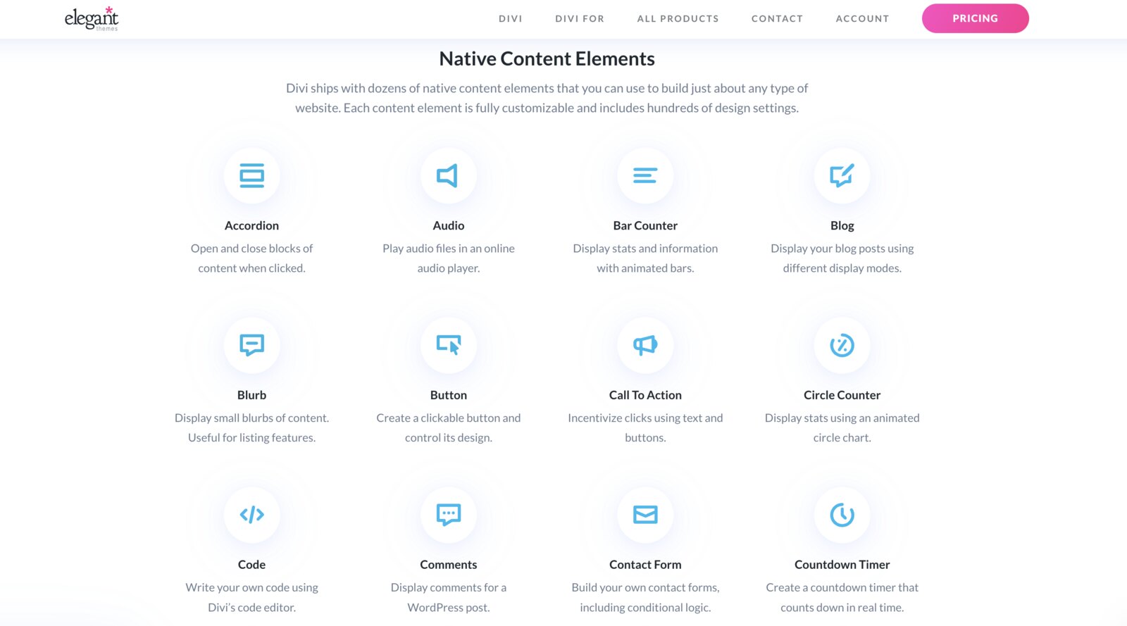Click the Call To Action megaphone icon

coord(645,345)
